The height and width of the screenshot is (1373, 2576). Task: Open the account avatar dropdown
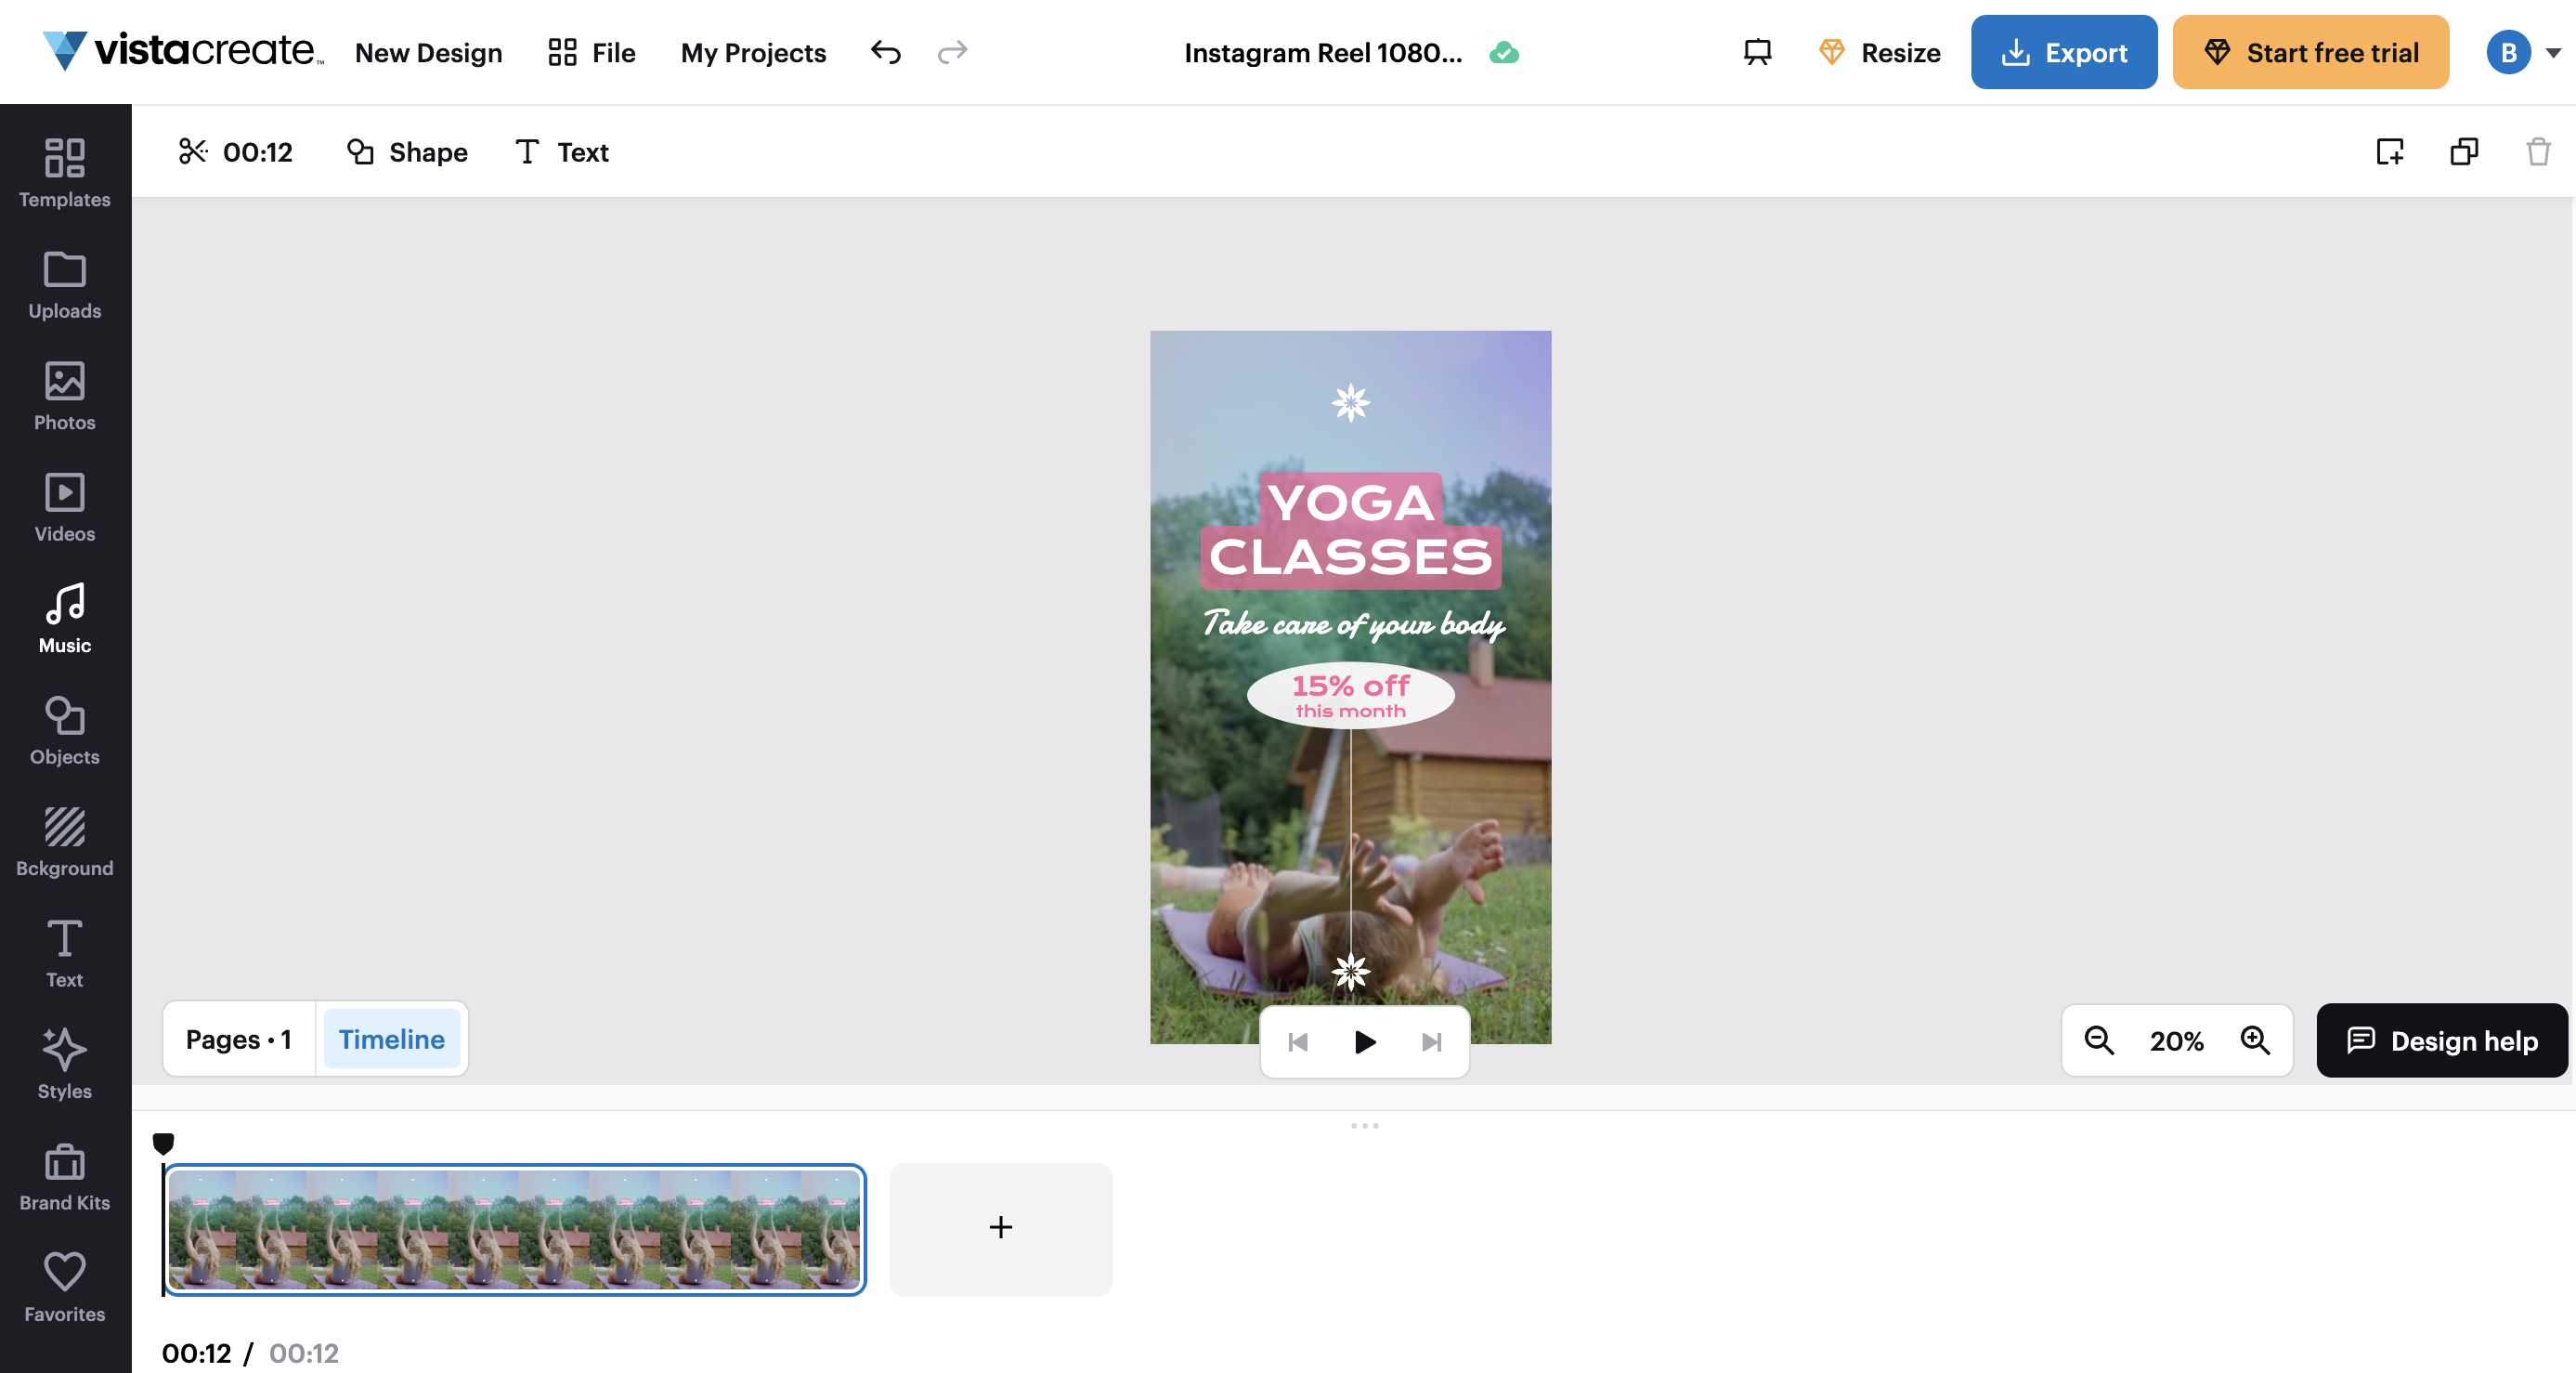(x=2523, y=52)
